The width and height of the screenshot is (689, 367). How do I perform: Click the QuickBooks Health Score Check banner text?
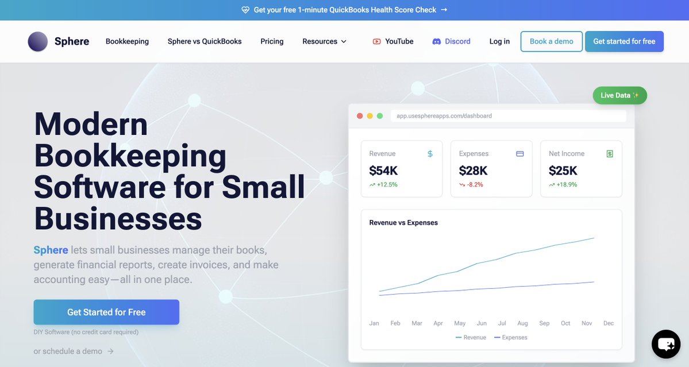coord(345,10)
